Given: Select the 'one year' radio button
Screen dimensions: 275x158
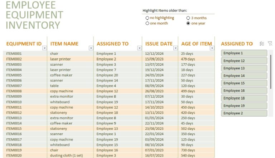Looking at the screenshot, I should [188, 23].
